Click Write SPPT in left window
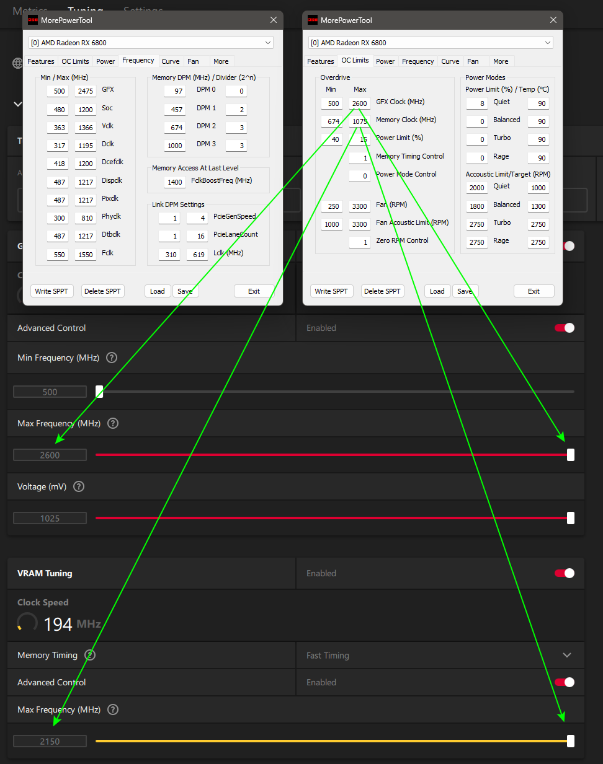Image resolution: width=603 pixels, height=764 pixels. [x=51, y=291]
